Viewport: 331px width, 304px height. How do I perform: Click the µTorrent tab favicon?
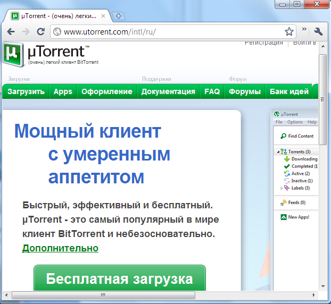tap(15, 16)
